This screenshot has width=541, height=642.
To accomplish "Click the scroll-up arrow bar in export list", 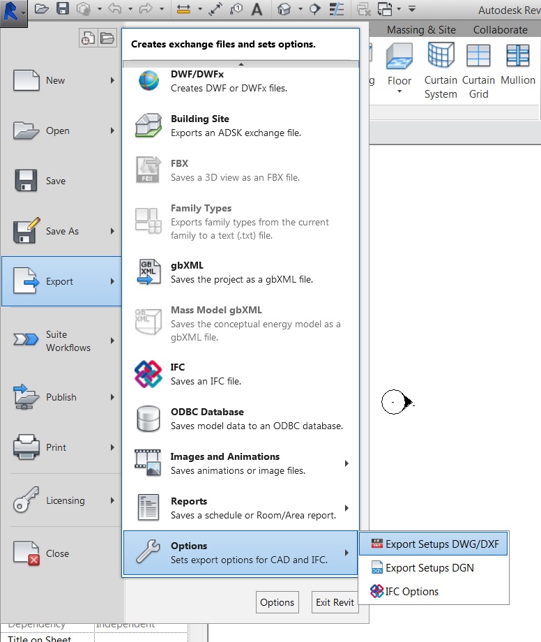I will [241, 64].
